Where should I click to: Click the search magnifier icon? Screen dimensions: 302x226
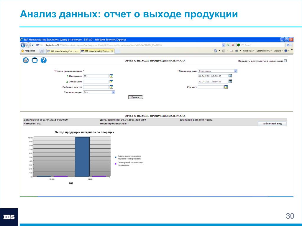coord(287,45)
